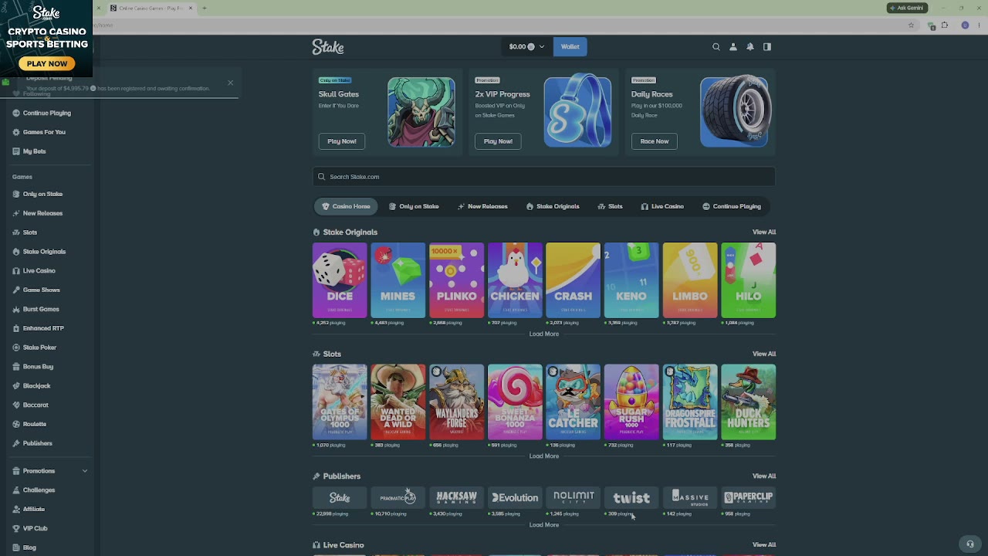Viewport: 988px width, 556px height.
Task: Switch to the Slots tab
Action: point(610,206)
